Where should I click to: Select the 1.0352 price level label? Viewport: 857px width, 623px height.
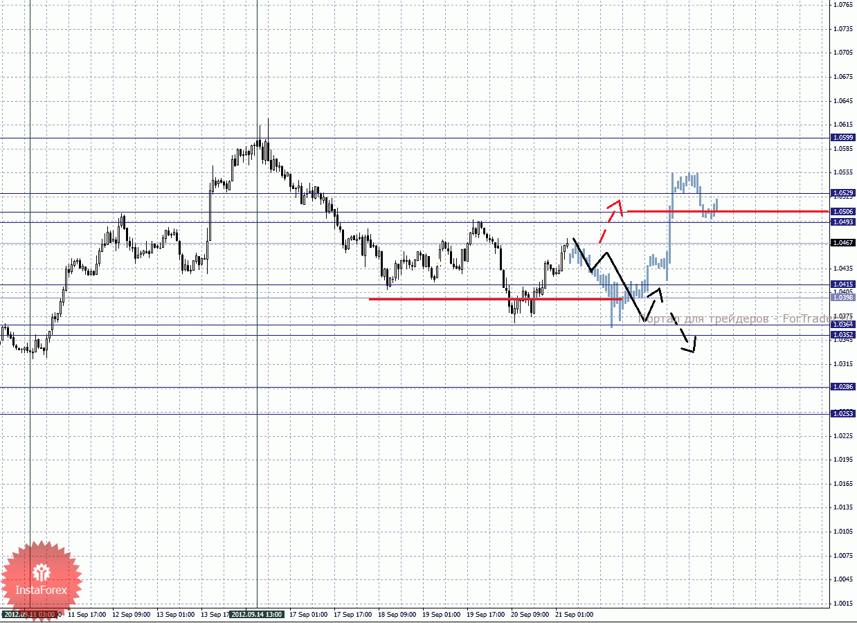(842, 334)
